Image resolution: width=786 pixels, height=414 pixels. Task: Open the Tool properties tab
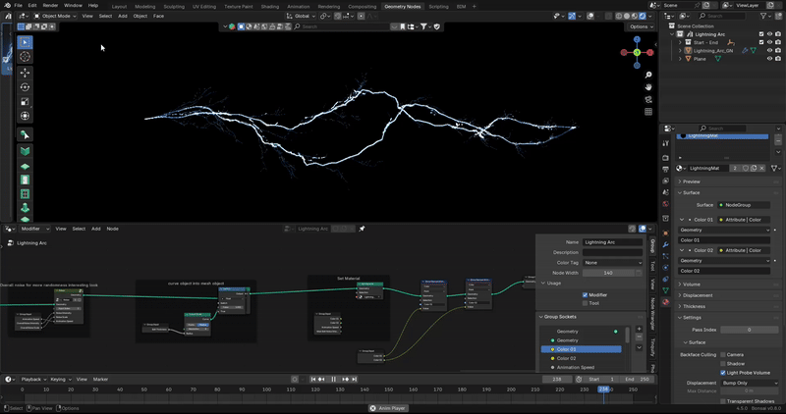coord(666,143)
